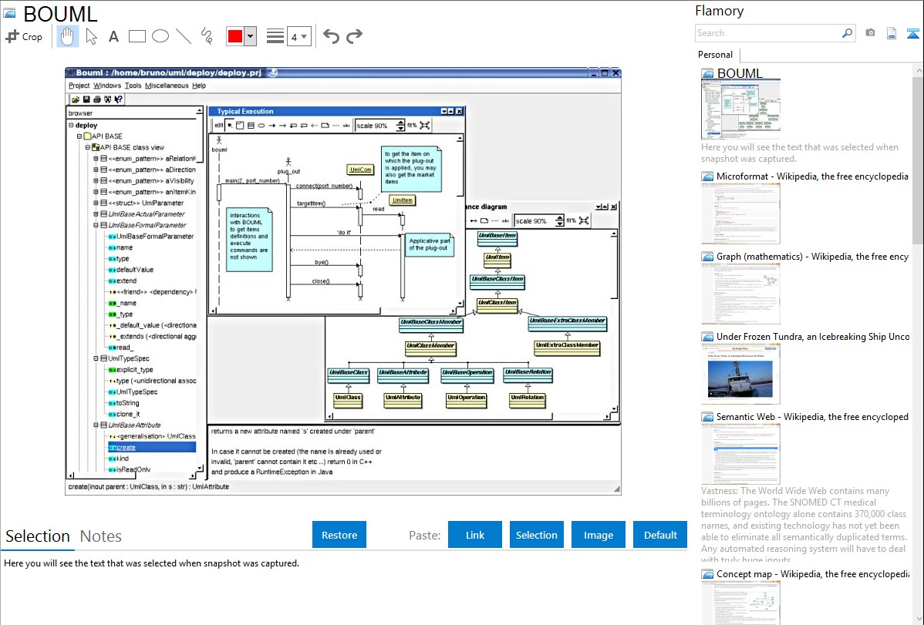
Task: Click the blue up-arrow icon in Flamory header
Action: point(912,33)
